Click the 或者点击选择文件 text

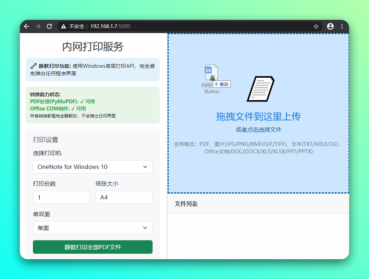click(x=258, y=130)
